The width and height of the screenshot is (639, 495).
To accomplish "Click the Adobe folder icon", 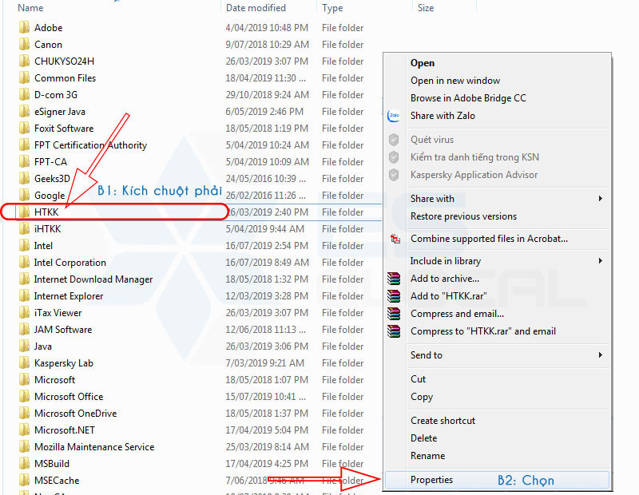I will (24, 28).
